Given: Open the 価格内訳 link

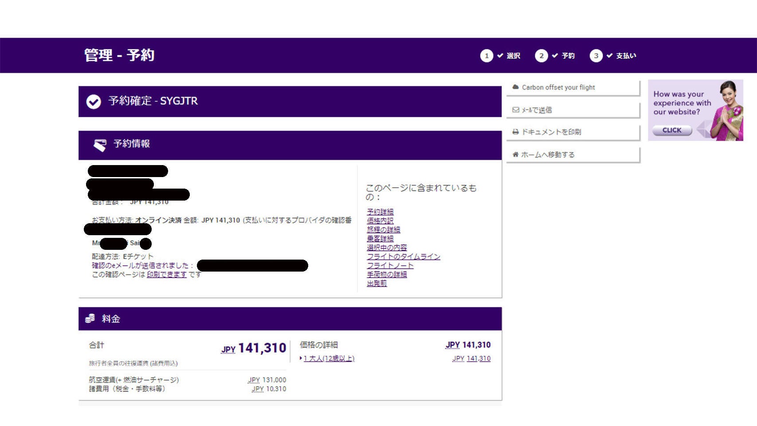Looking at the screenshot, I should (x=380, y=221).
